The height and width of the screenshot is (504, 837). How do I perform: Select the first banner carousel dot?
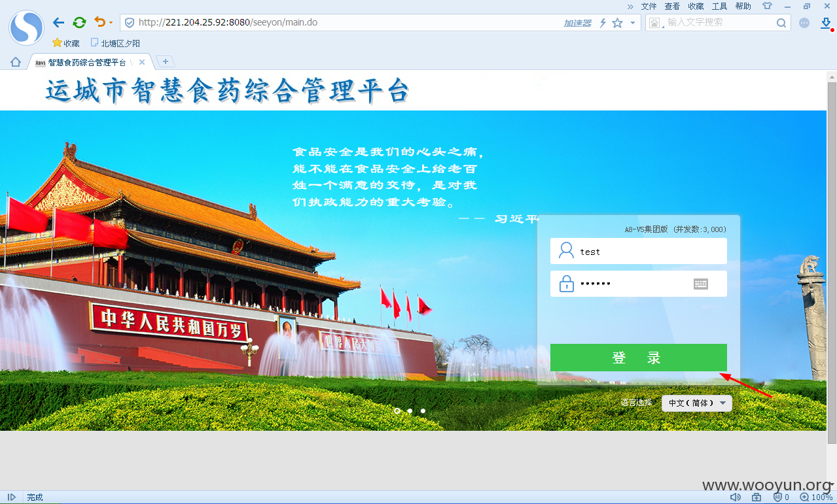[x=397, y=411]
